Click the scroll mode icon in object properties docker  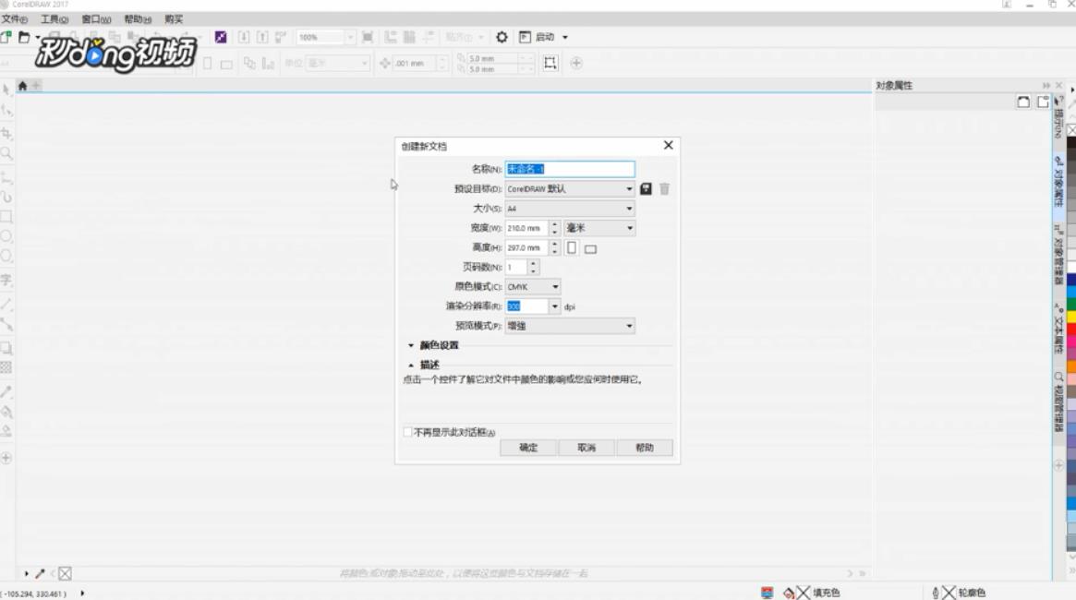[1023, 102]
